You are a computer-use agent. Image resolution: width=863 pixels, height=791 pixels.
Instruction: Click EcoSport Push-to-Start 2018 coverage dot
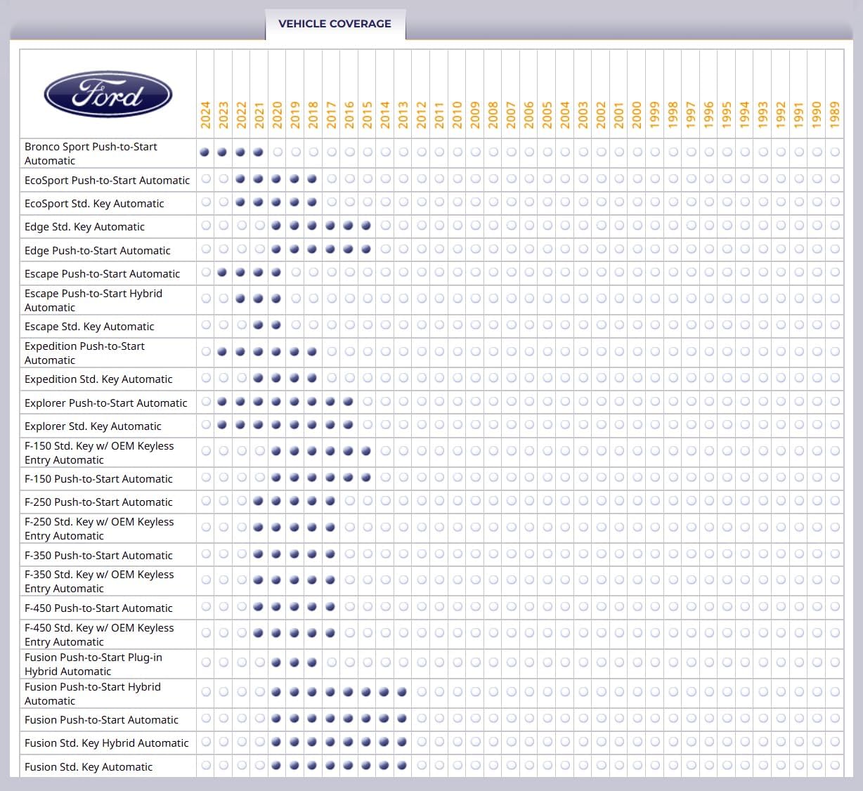(x=313, y=179)
